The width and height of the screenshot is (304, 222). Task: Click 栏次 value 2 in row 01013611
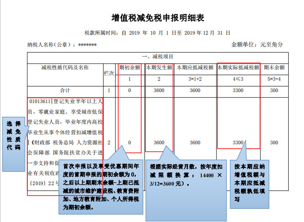(x=109, y=143)
